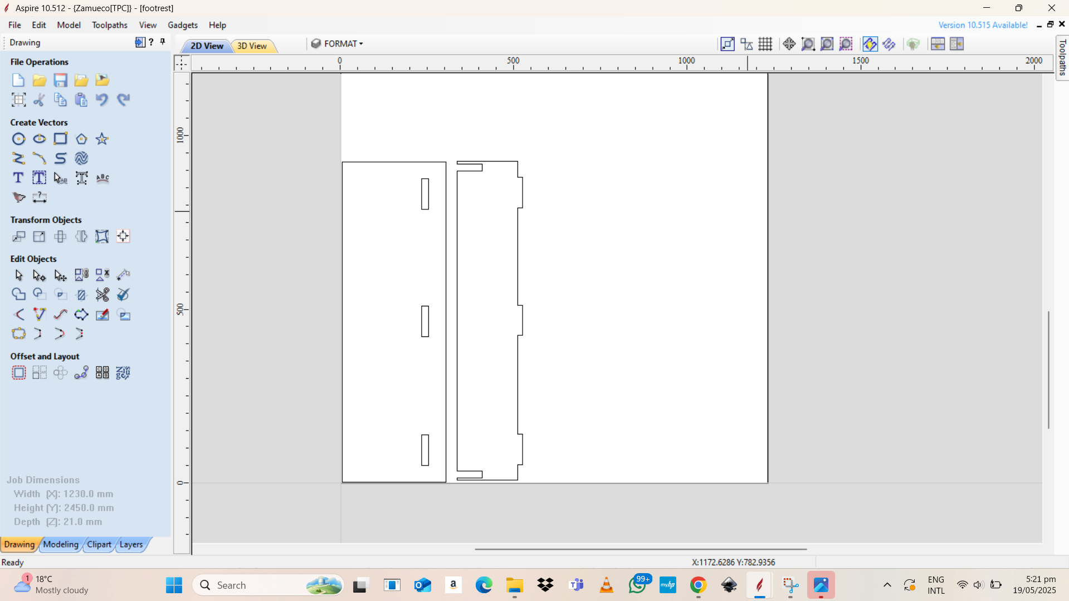Select the Draw Text tool

point(18,178)
